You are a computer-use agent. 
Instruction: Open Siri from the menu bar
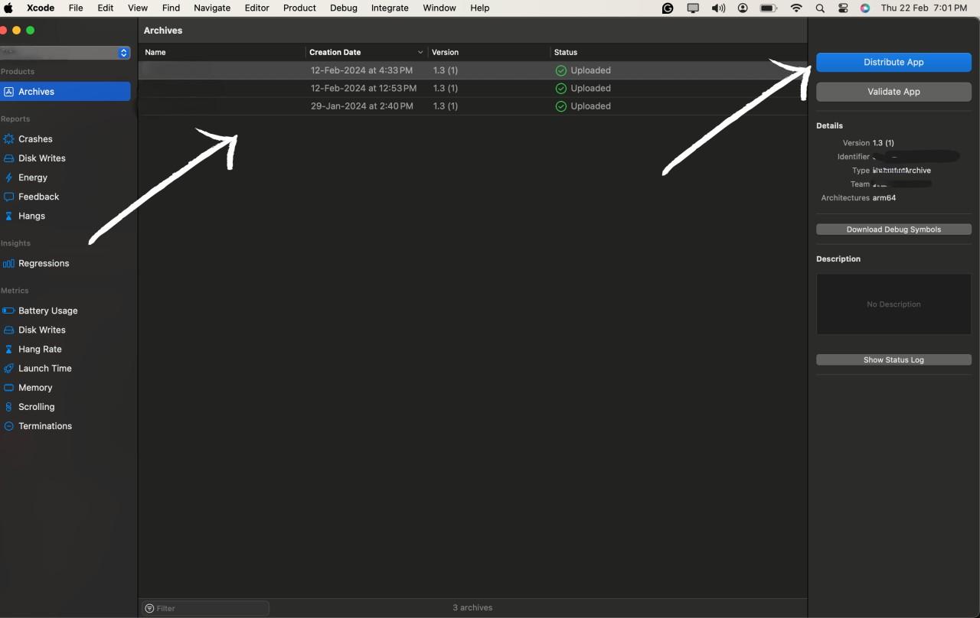865,8
